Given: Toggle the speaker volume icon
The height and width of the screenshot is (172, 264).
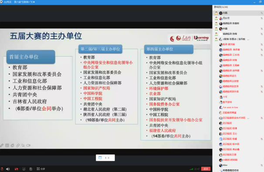Looking at the screenshot, I should point(8,169).
